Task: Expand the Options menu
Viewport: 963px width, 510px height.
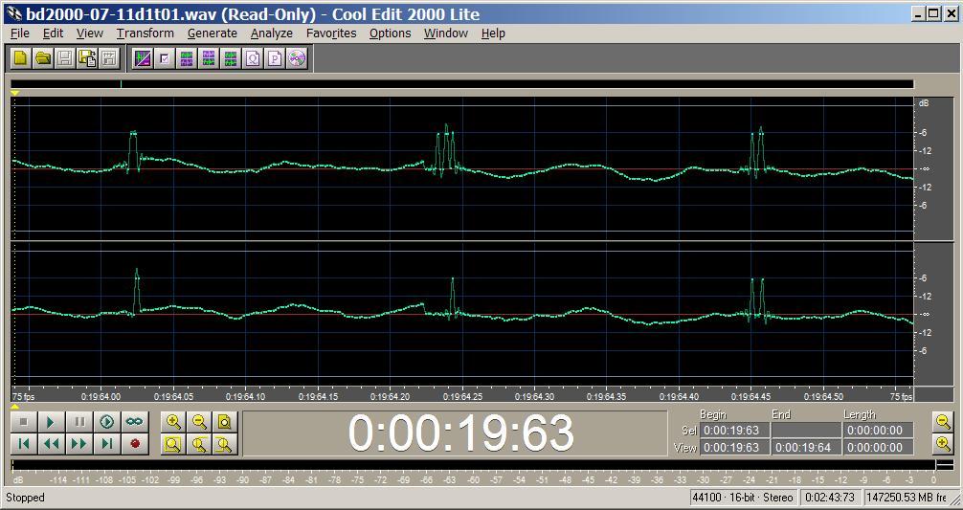Action: click(x=390, y=33)
